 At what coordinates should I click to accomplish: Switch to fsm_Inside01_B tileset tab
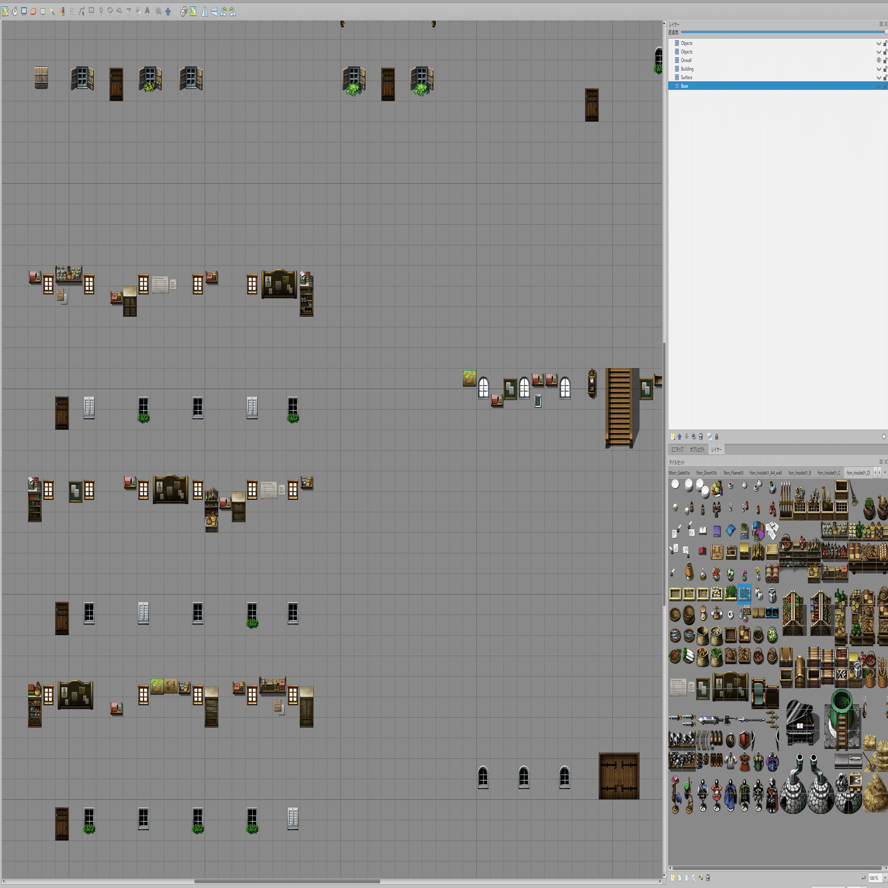(799, 472)
